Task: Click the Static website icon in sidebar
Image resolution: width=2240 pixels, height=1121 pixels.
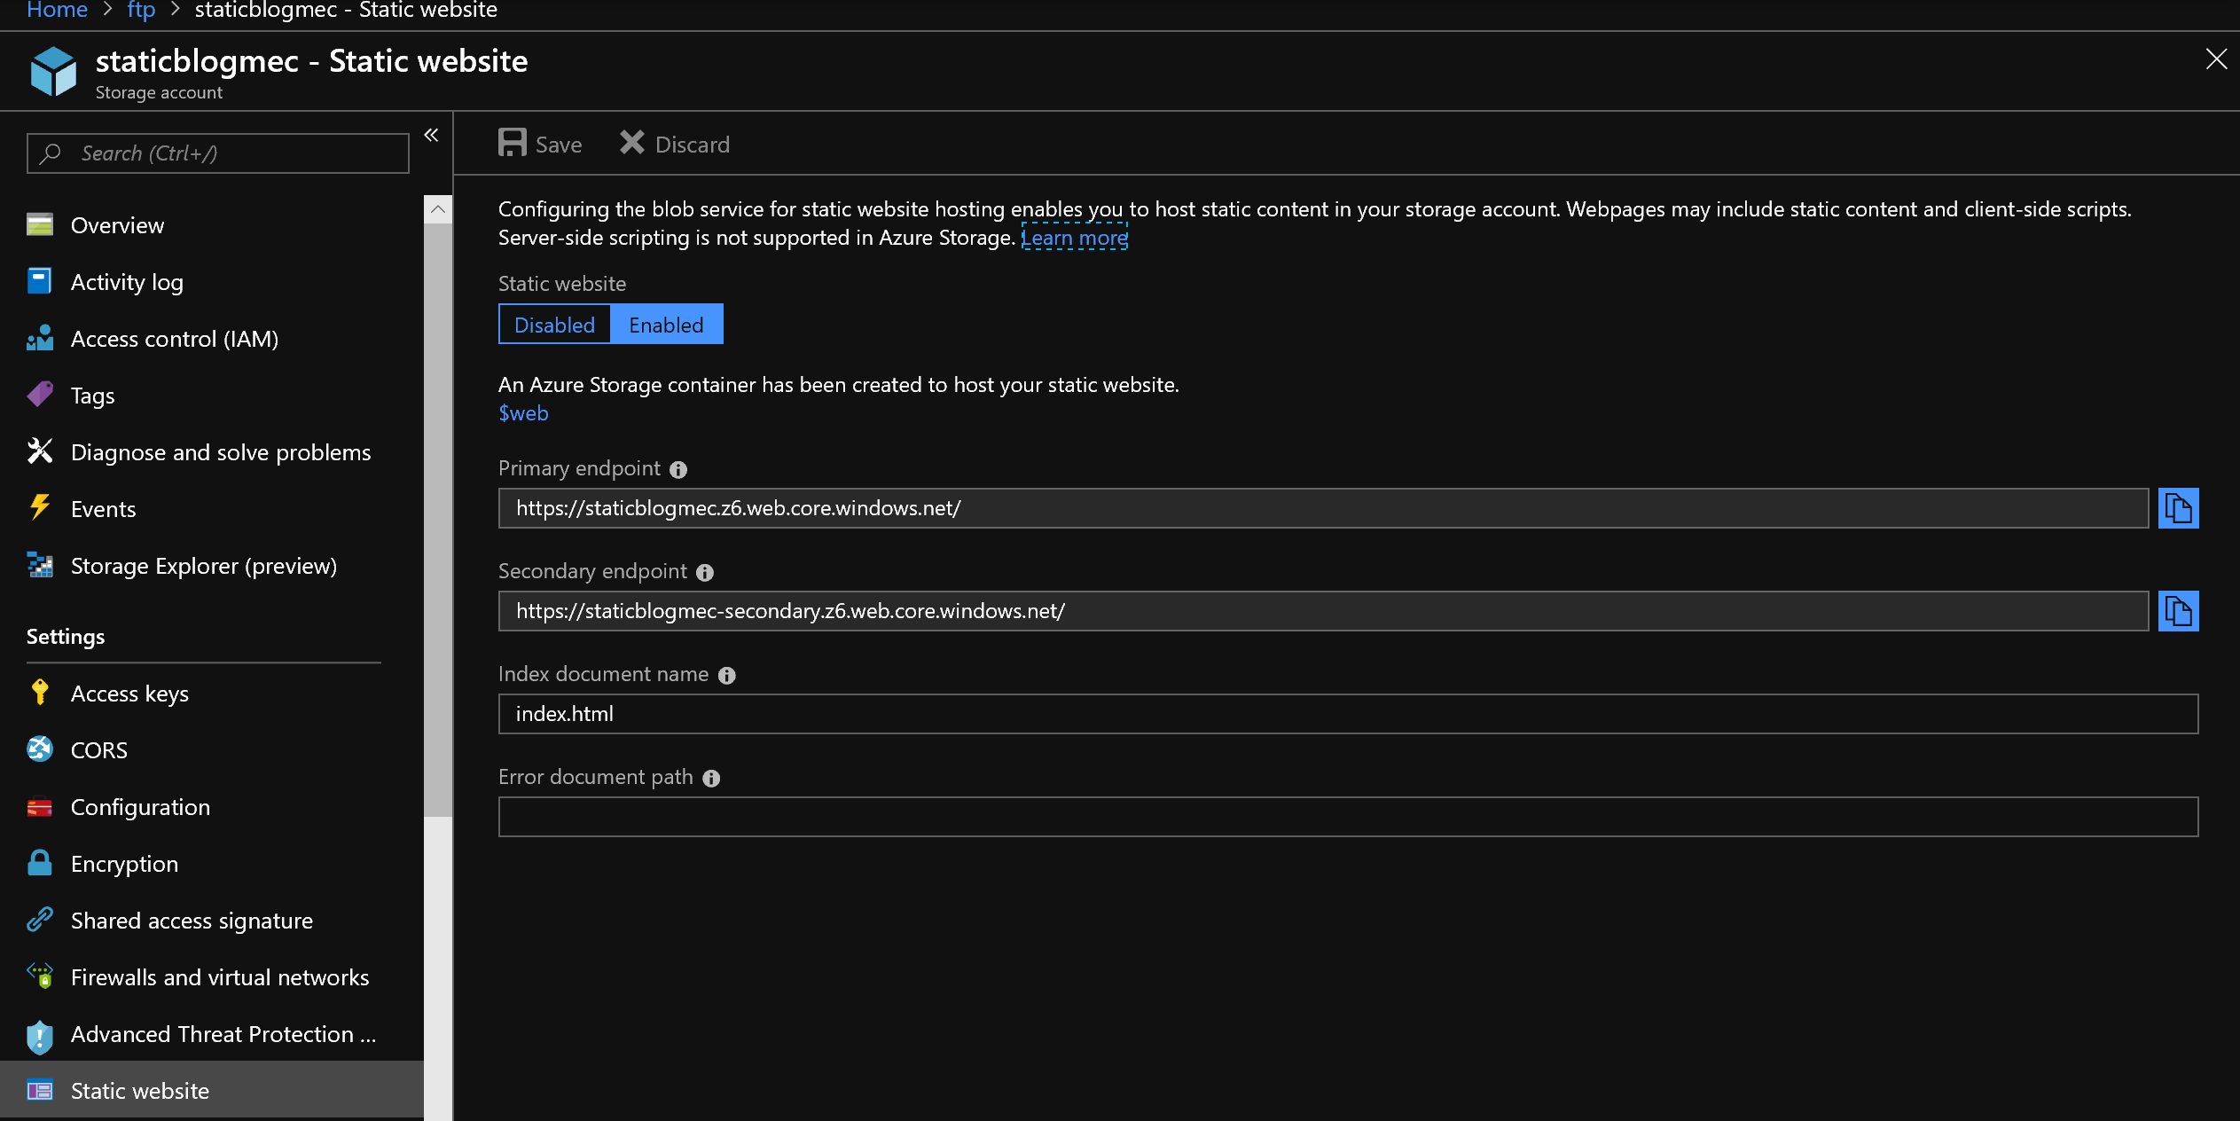Action: click(40, 1090)
